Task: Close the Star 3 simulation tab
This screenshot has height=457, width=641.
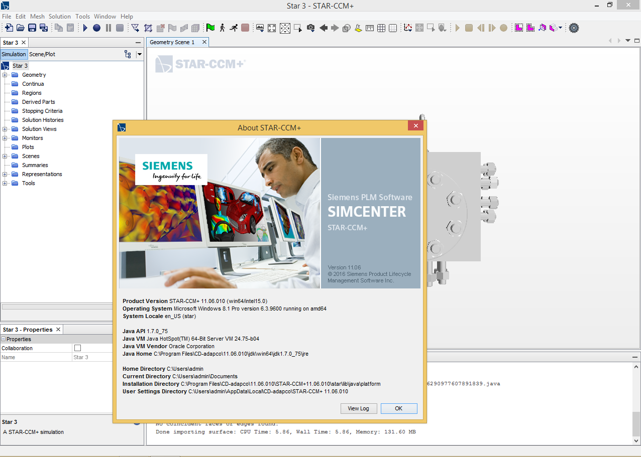Action: click(24, 43)
